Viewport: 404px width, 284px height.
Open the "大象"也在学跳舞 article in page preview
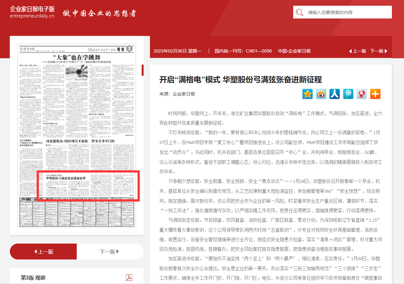pos(76,58)
